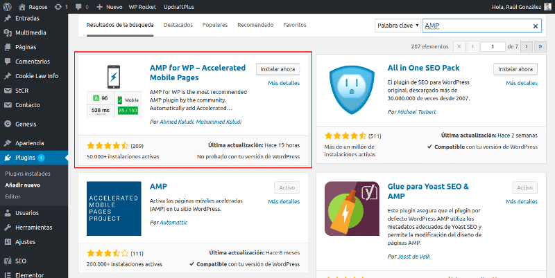Viewport: 555px width, 278px height.
Task: Click the Multimedia sidebar icon
Action: pyautogui.click(x=8, y=33)
